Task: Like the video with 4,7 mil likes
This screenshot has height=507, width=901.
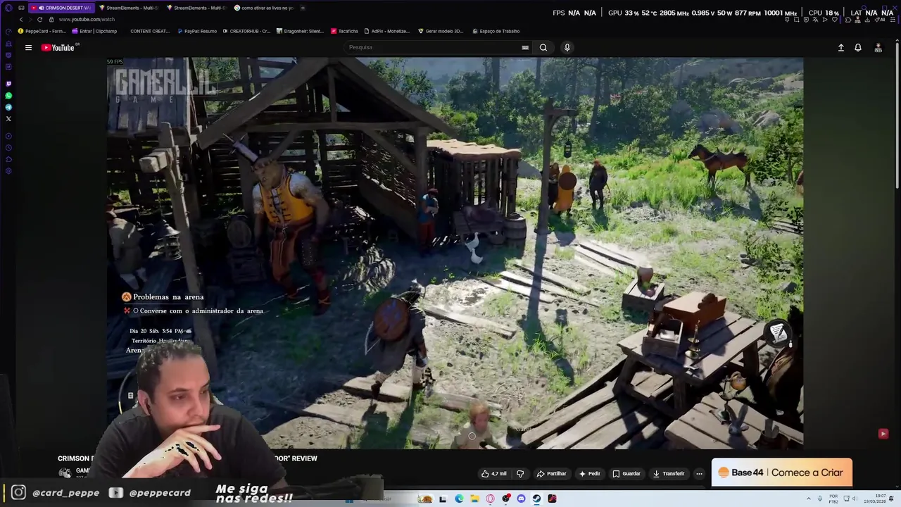Action: (x=493, y=474)
